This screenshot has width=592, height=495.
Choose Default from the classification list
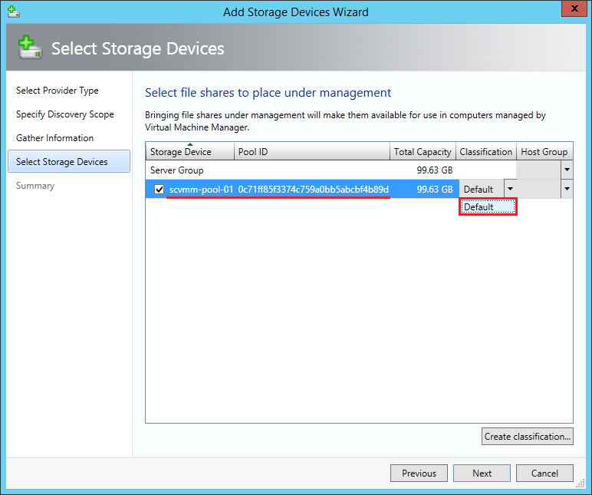(488, 207)
